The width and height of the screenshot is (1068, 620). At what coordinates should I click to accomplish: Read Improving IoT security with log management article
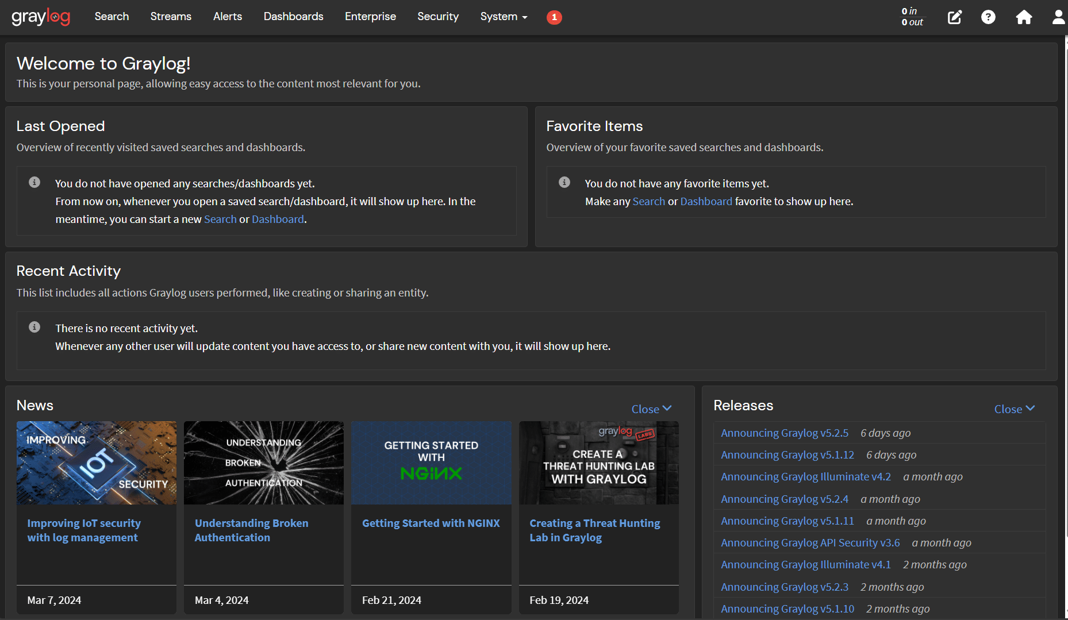click(84, 530)
